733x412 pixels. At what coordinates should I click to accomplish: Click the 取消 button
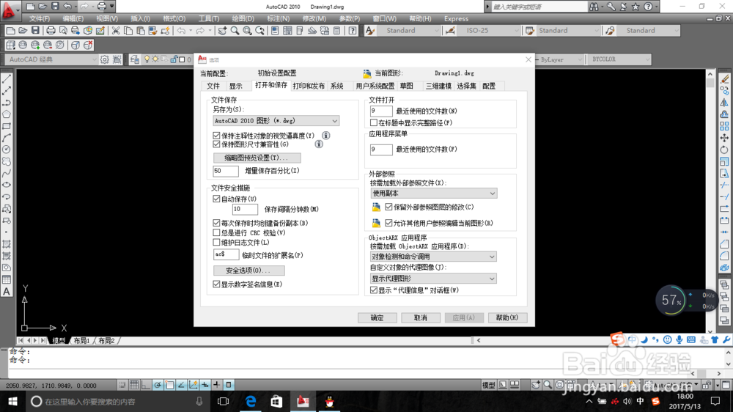(x=420, y=317)
